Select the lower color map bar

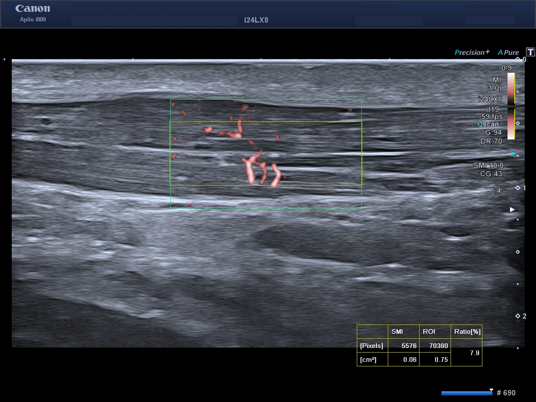point(511,124)
